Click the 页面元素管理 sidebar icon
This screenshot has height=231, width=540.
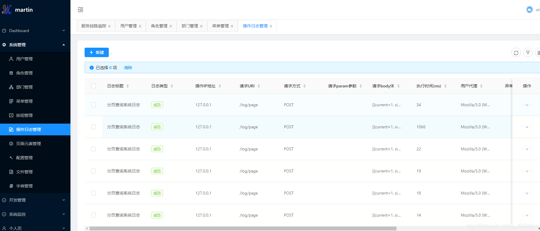[11, 144]
